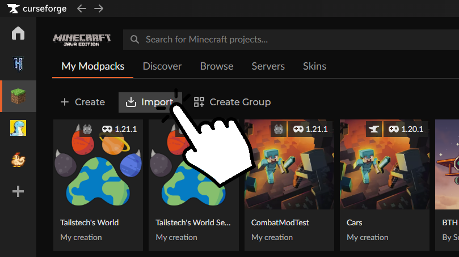
Task: Create a new modpack
Action: (82, 102)
